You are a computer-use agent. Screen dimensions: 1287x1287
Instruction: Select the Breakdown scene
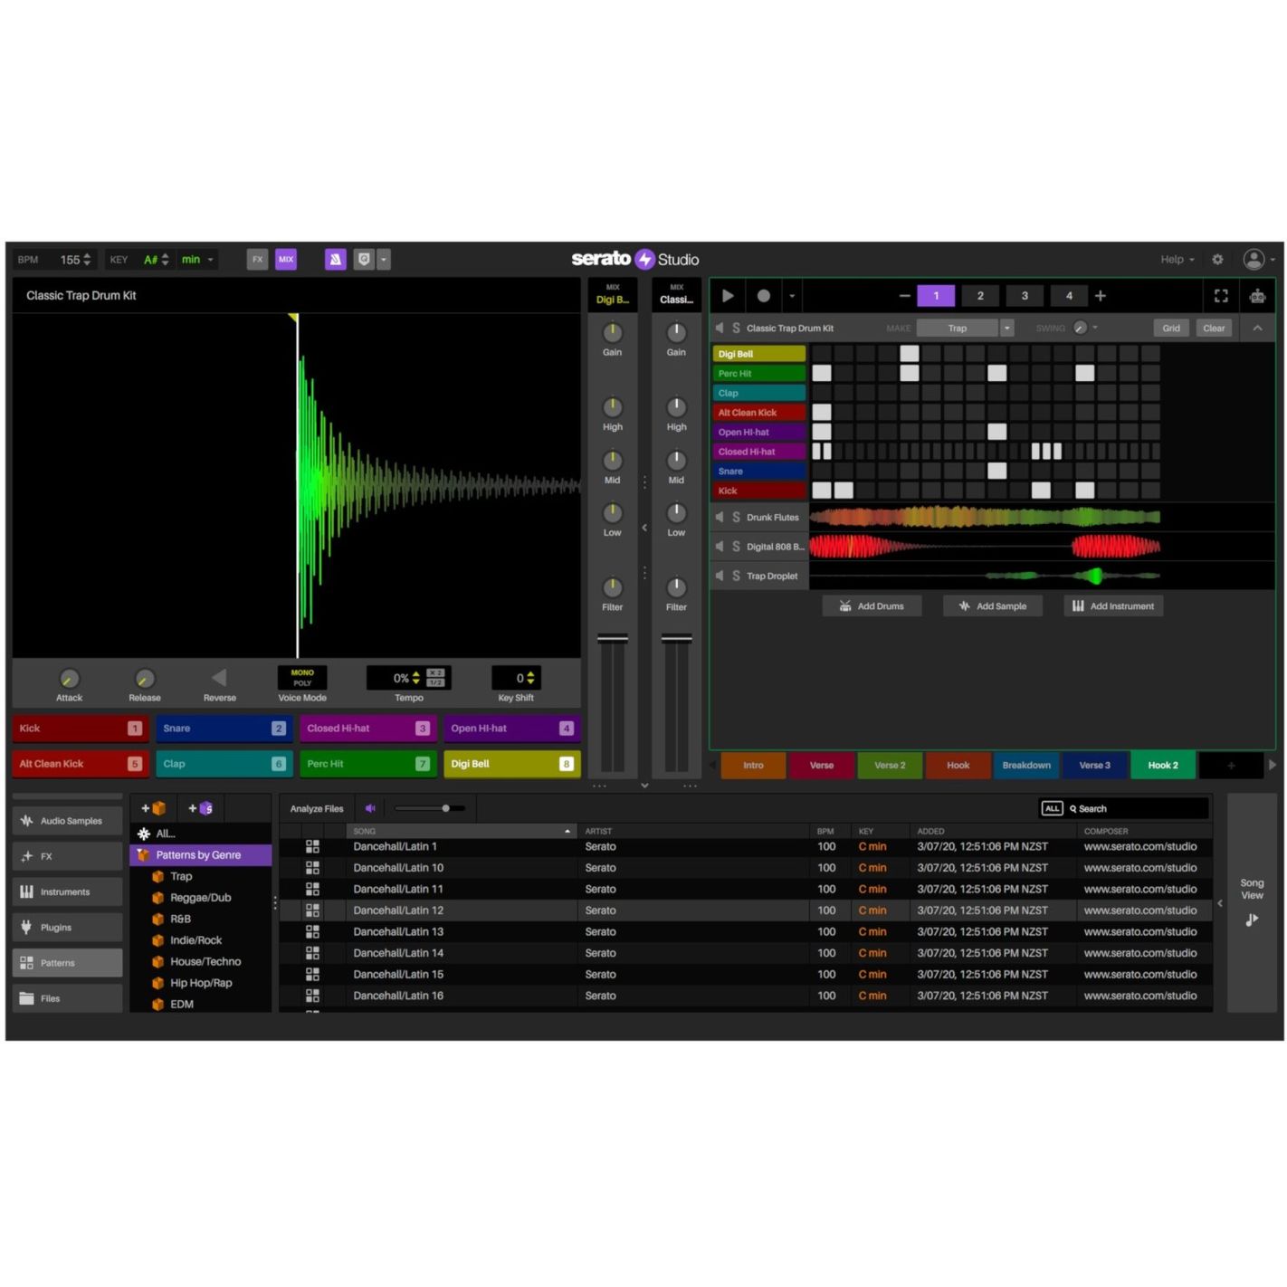(x=1026, y=765)
